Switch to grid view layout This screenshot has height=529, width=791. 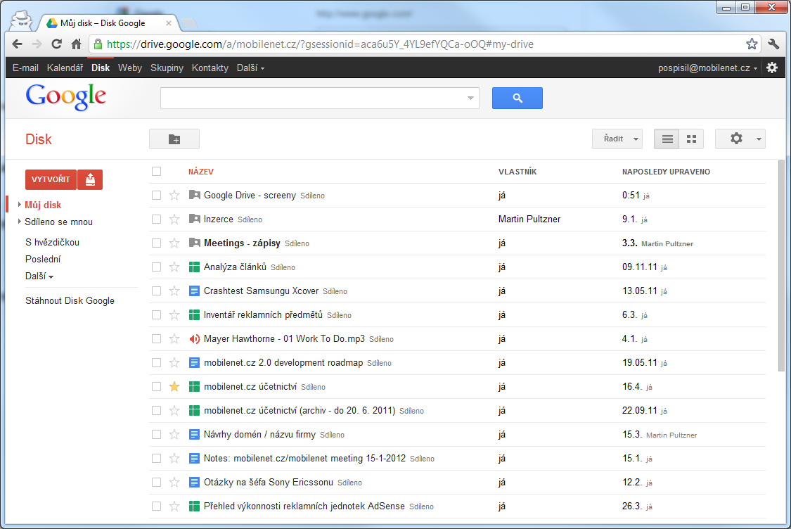click(690, 139)
